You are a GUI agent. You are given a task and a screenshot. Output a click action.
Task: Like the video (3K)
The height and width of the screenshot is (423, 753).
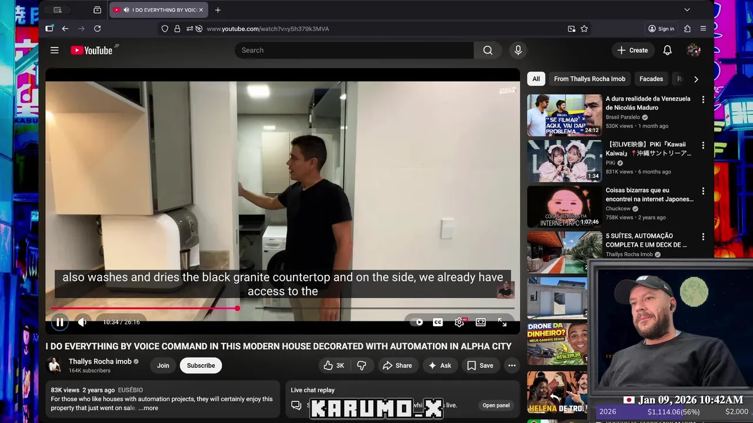(x=334, y=365)
